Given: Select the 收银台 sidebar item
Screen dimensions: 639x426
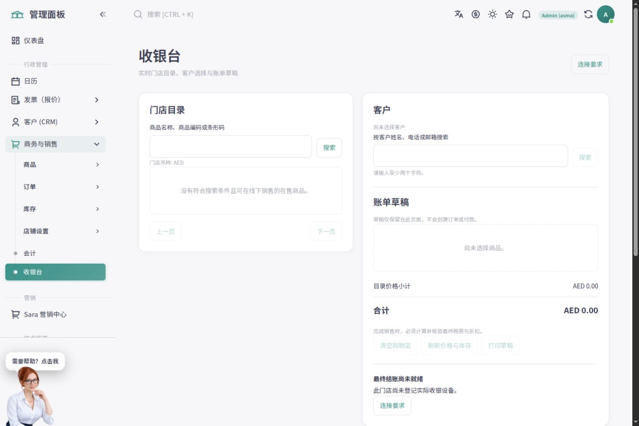Looking at the screenshot, I should tap(56, 272).
